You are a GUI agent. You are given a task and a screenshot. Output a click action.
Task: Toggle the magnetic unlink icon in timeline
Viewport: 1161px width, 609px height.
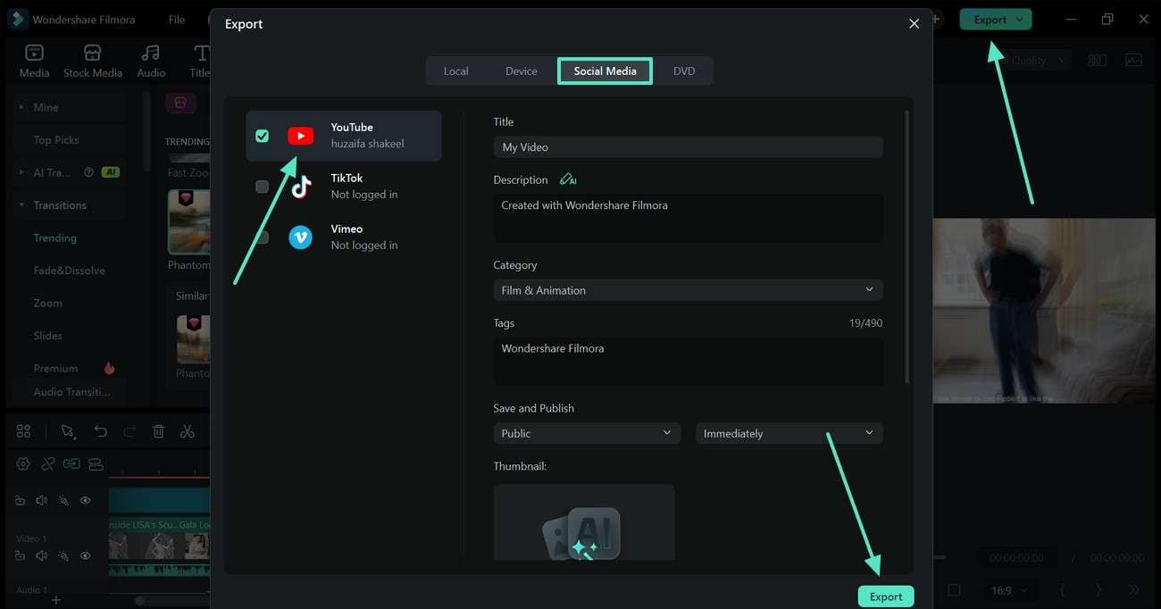tap(48, 463)
